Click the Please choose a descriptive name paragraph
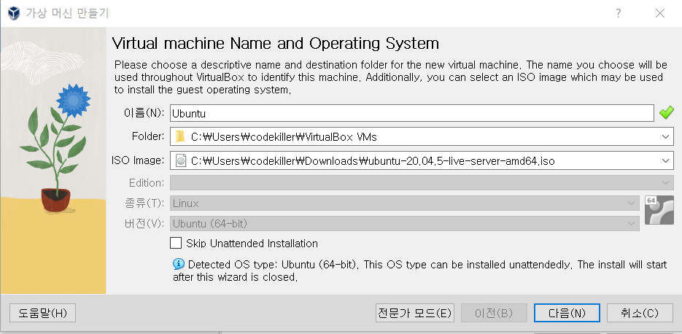 [x=390, y=77]
